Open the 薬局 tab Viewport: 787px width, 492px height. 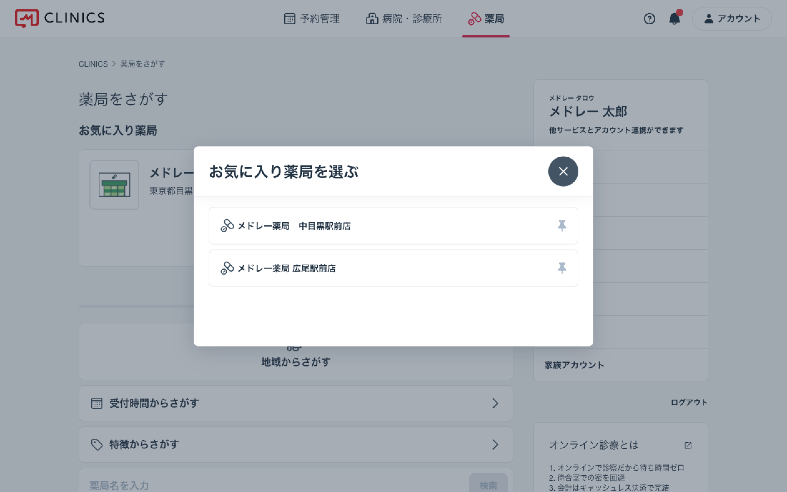(x=486, y=18)
